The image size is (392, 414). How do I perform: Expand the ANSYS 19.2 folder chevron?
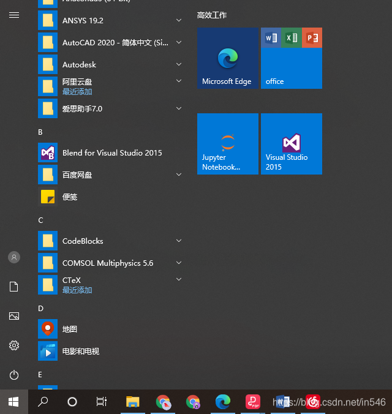179,20
